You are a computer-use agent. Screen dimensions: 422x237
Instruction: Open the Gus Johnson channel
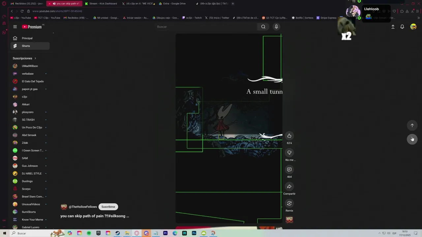(30, 166)
